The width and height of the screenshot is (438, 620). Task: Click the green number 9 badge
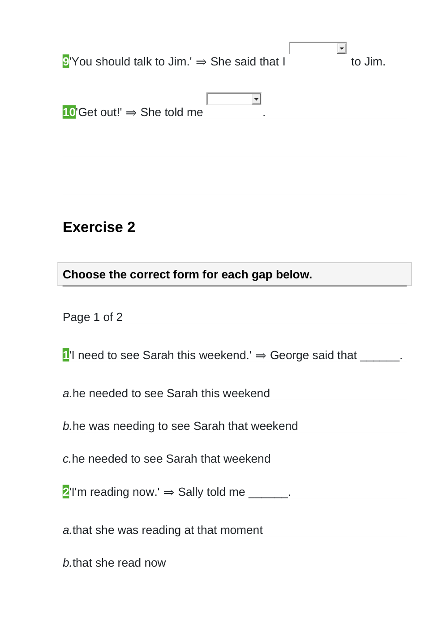tap(66, 61)
